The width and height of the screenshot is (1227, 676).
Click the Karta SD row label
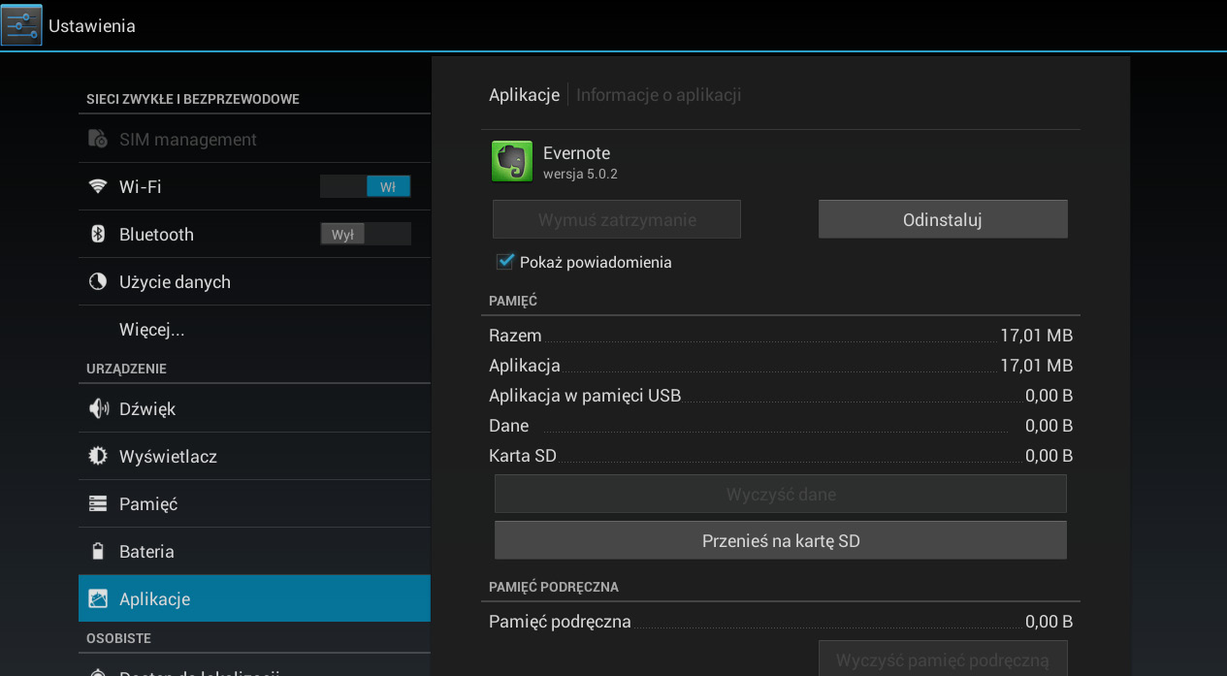click(523, 456)
